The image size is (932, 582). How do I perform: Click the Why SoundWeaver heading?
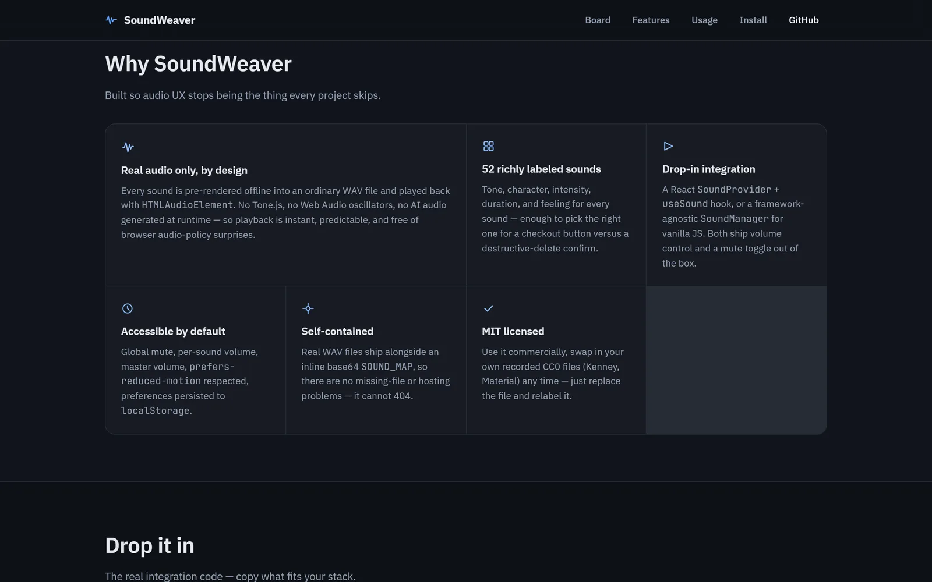(x=198, y=63)
